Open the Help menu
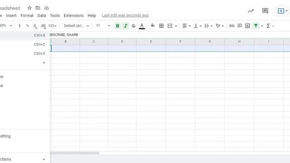The height and width of the screenshot is (163, 290). point(92,15)
